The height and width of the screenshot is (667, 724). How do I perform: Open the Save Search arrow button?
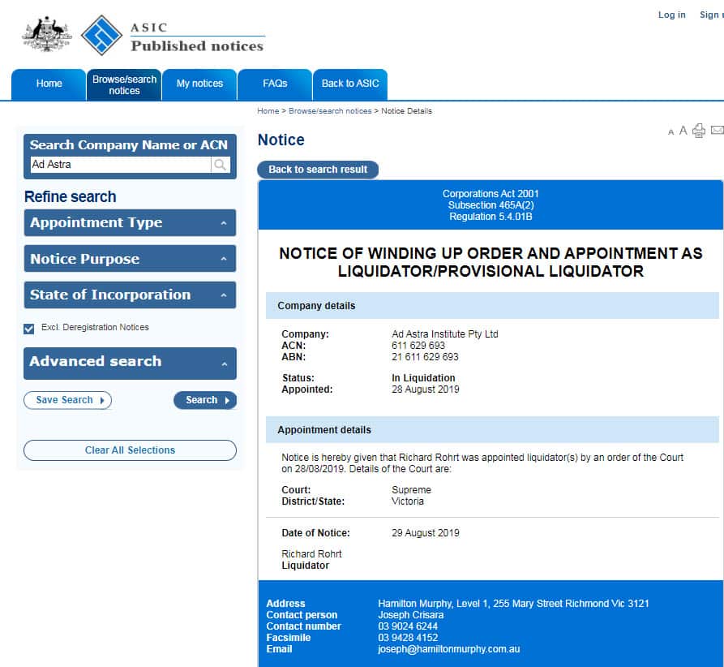(67, 400)
